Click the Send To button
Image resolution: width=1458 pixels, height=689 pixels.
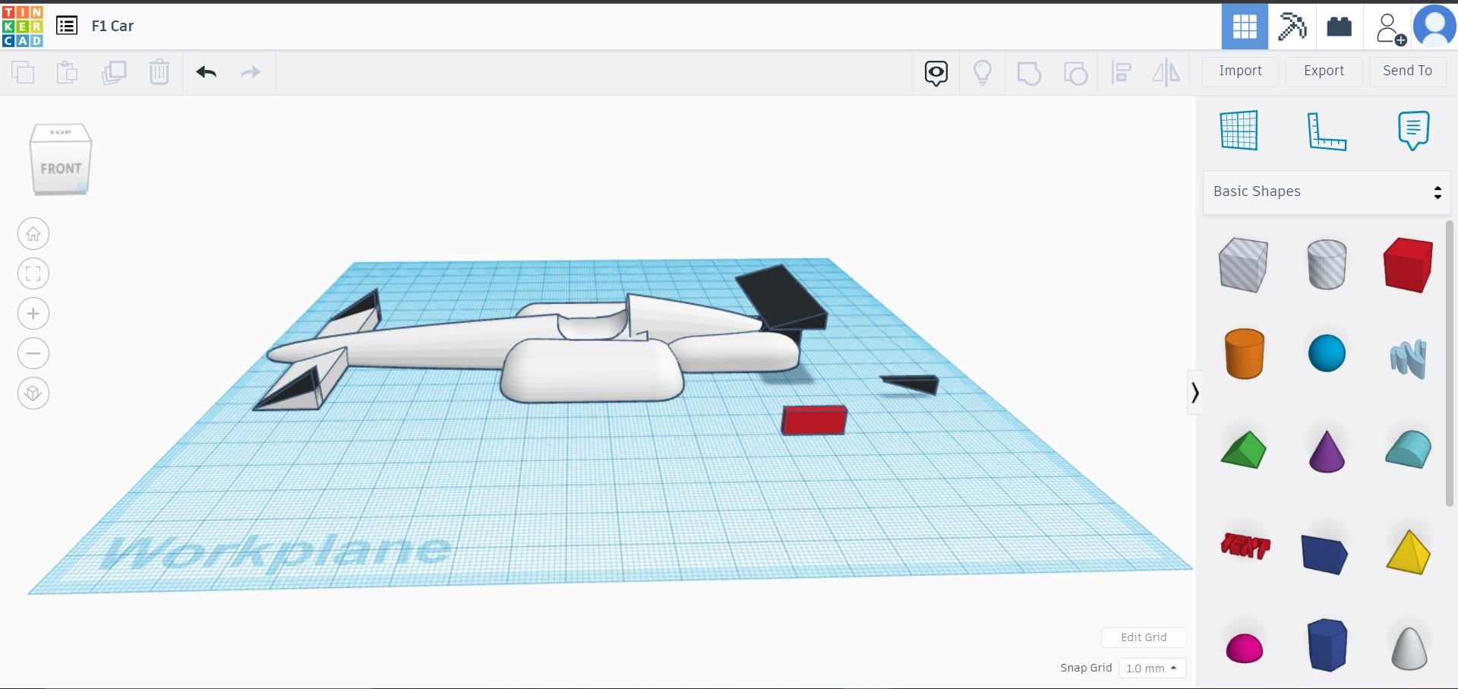pos(1407,71)
